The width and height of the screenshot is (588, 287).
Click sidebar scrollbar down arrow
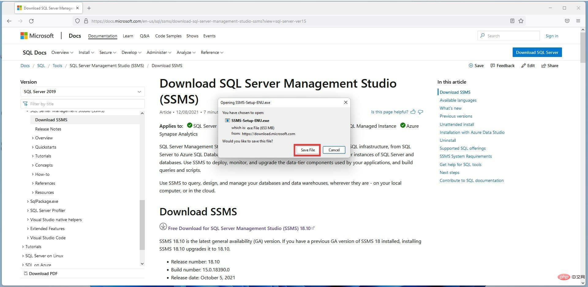pyautogui.click(x=142, y=264)
